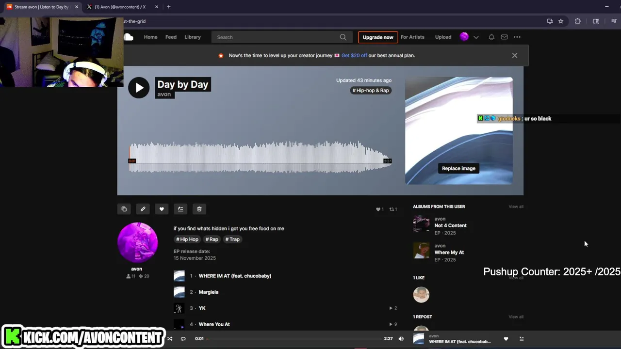Open the Library page
The image size is (621, 349).
[193, 37]
